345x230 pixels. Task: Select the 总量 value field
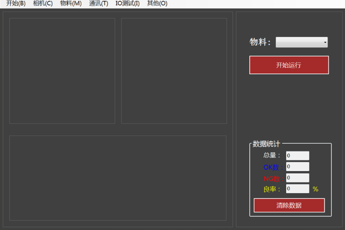point(297,156)
